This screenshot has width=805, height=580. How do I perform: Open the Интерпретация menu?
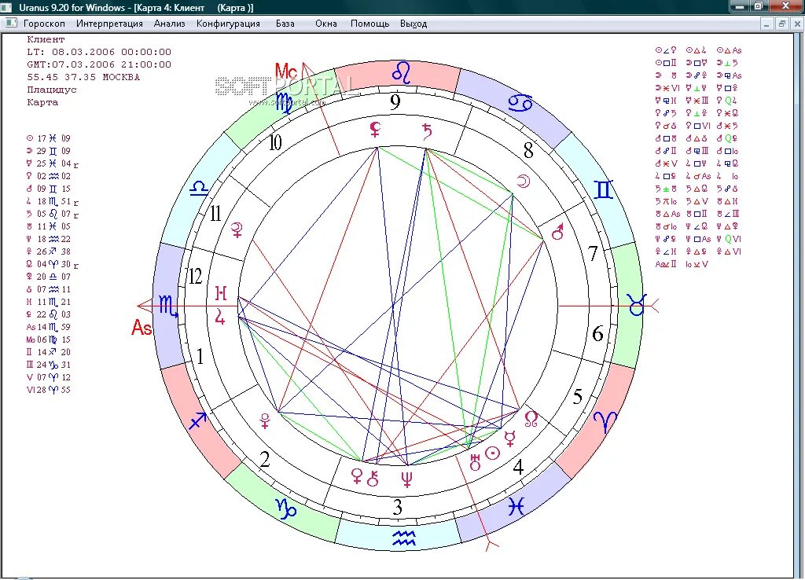[x=109, y=24]
